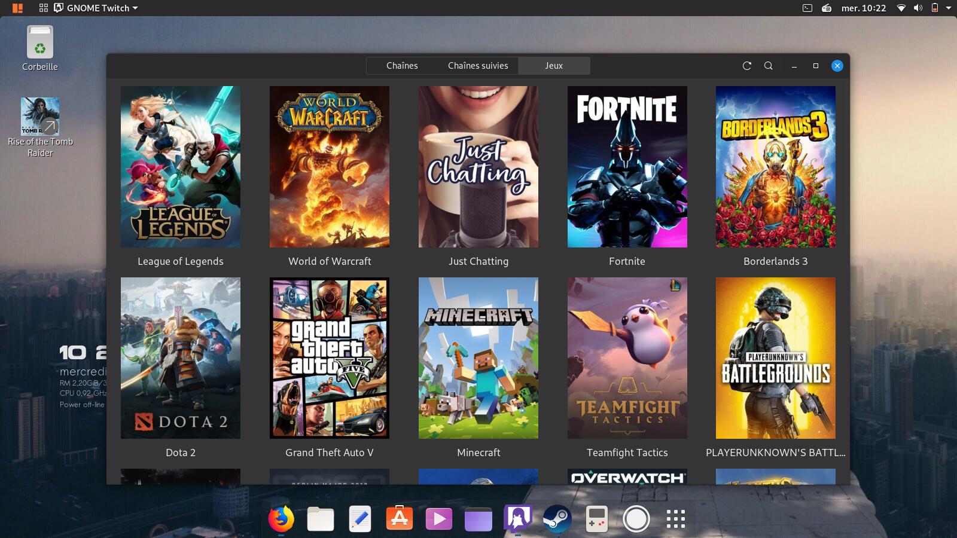Open Borderlands 3 cover art
The image size is (957, 538).
pyautogui.click(x=776, y=167)
